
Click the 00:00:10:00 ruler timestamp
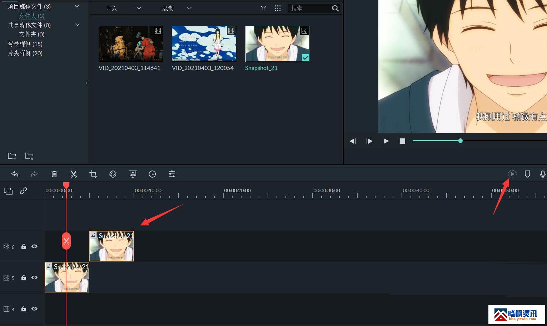pos(148,190)
